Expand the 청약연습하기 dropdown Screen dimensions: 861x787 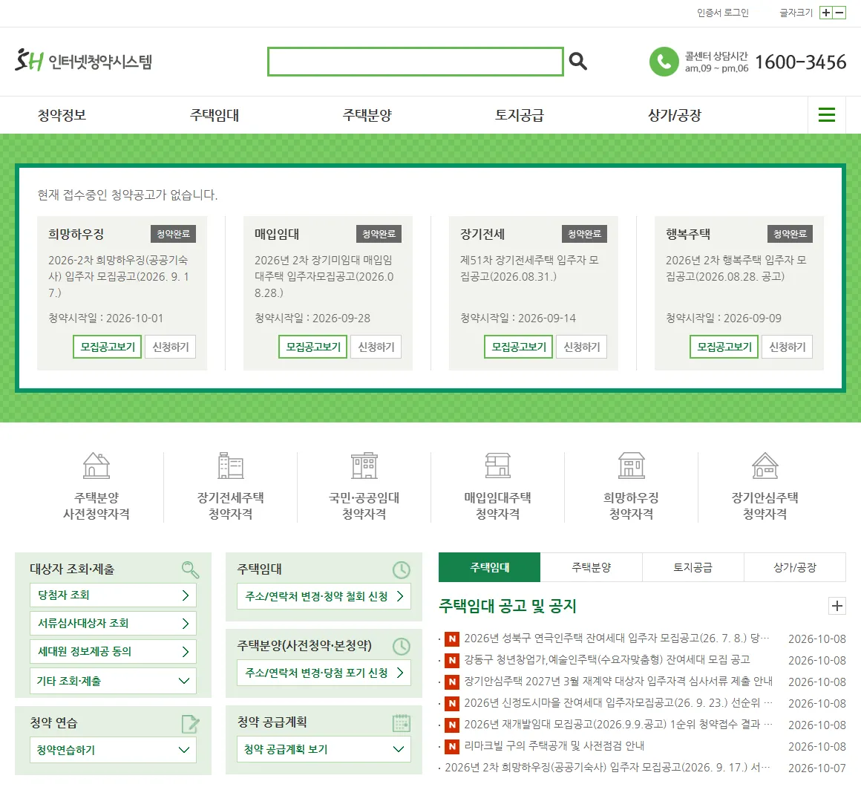point(113,750)
